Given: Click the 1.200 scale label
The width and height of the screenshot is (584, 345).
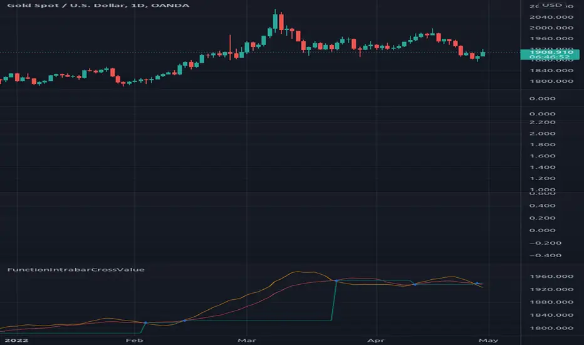Looking at the screenshot, I should coord(542,178).
